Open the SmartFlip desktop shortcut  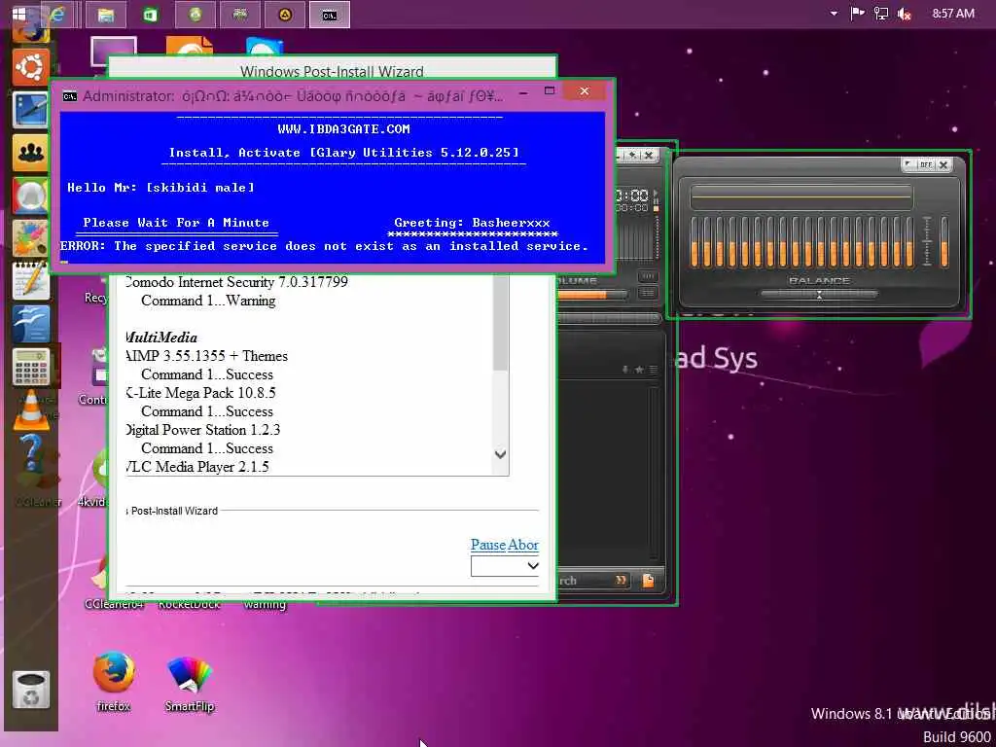pyautogui.click(x=190, y=684)
